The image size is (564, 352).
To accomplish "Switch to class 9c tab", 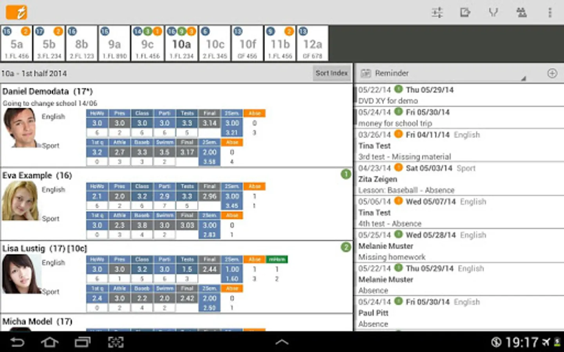I will [147, 43].
